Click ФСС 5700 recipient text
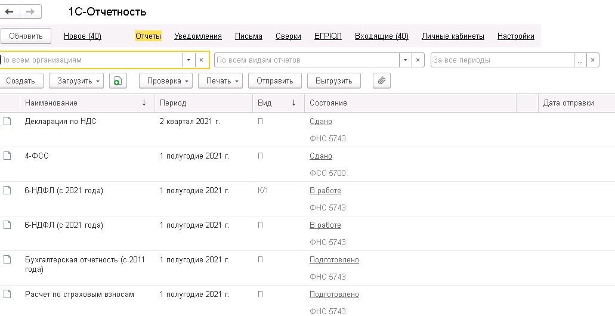This screenshot has height=316, width=615. [327, 173]
